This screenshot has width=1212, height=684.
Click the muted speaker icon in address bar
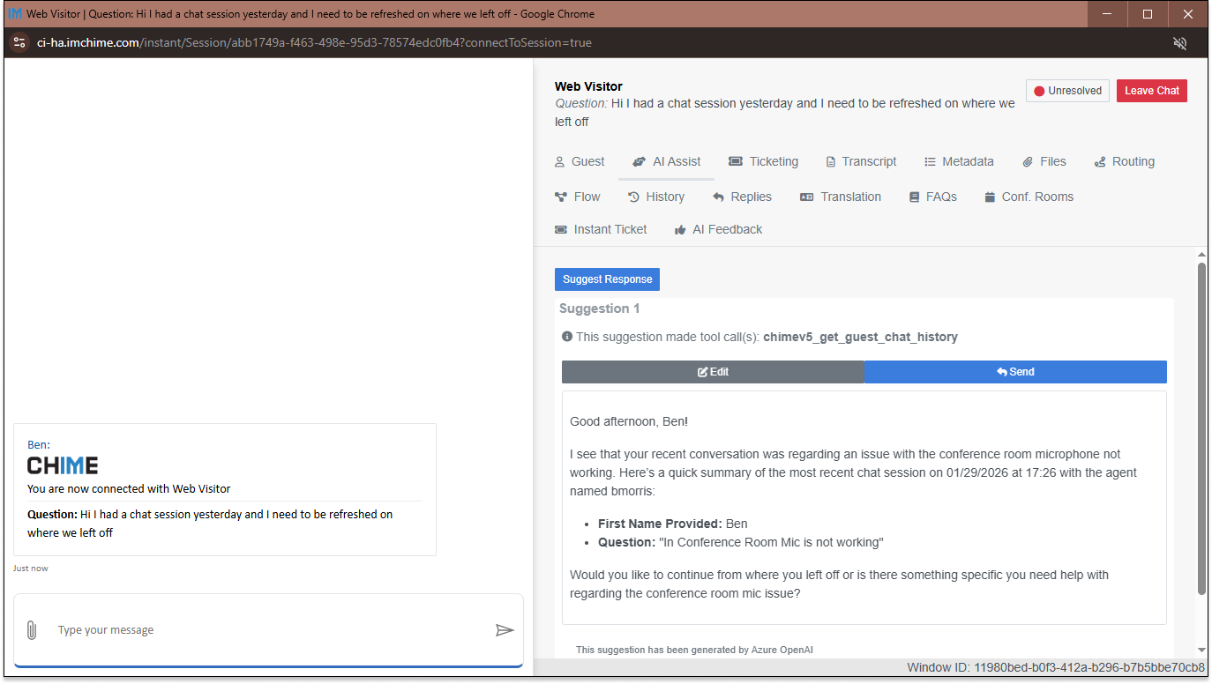[1179, 43]
